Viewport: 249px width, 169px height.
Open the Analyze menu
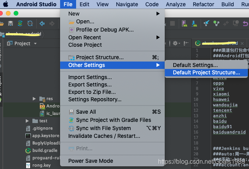click(176, 4)
